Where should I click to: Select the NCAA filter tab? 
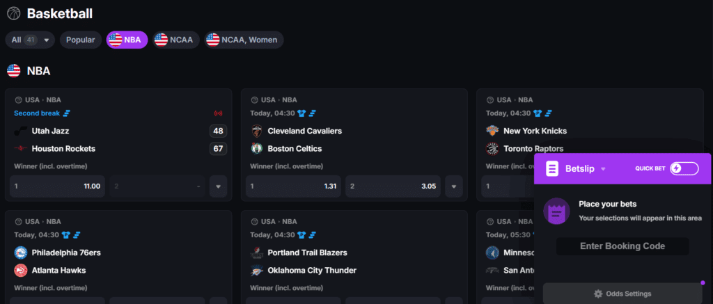pyautogui.click(x=175, y=40)
